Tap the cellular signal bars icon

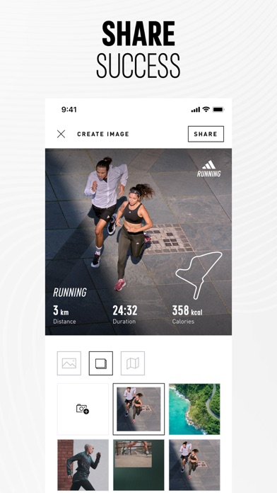click(x=196, y=110)
